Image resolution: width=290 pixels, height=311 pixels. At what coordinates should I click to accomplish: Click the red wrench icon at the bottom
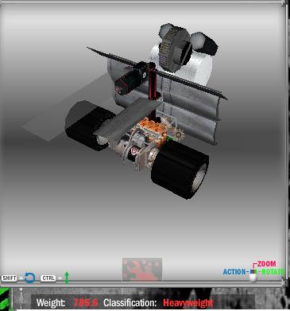pos(142,270)
